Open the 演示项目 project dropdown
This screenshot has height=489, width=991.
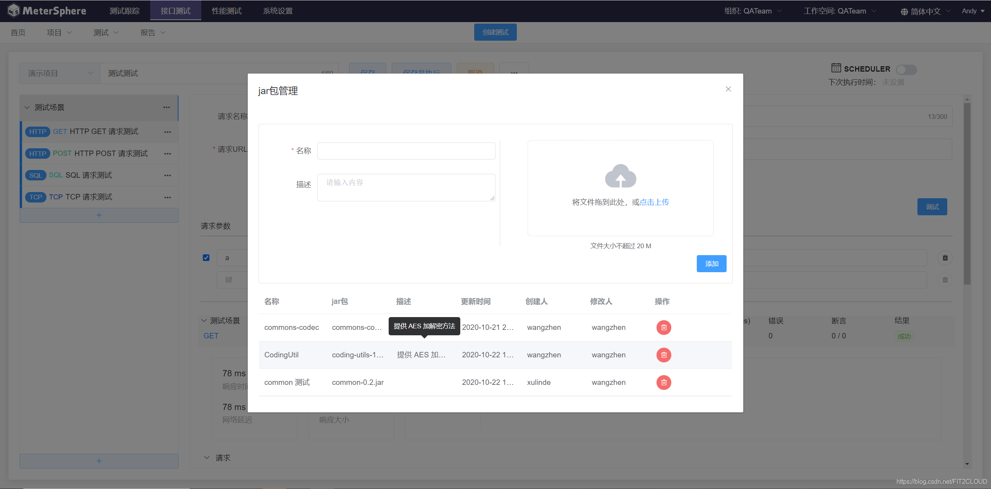click(x=60, y=73)
